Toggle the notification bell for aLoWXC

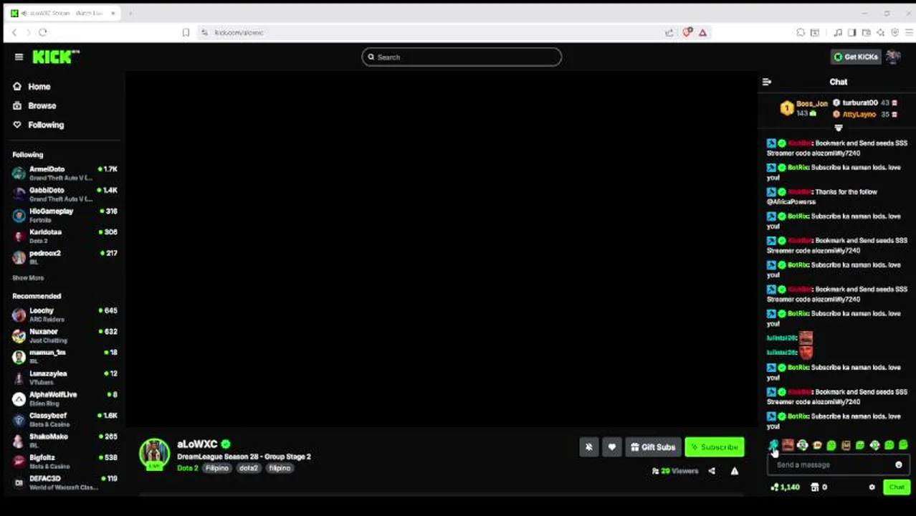tap(588, 447)
